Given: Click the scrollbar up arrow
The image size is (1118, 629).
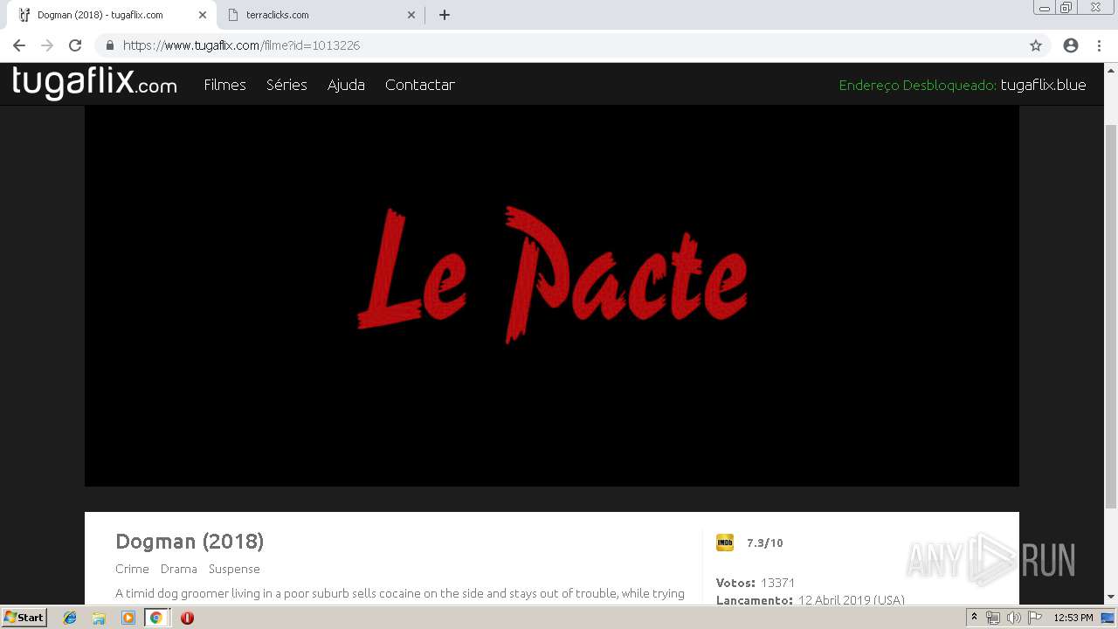Looking at the screenshot, I should (1111, 69).
